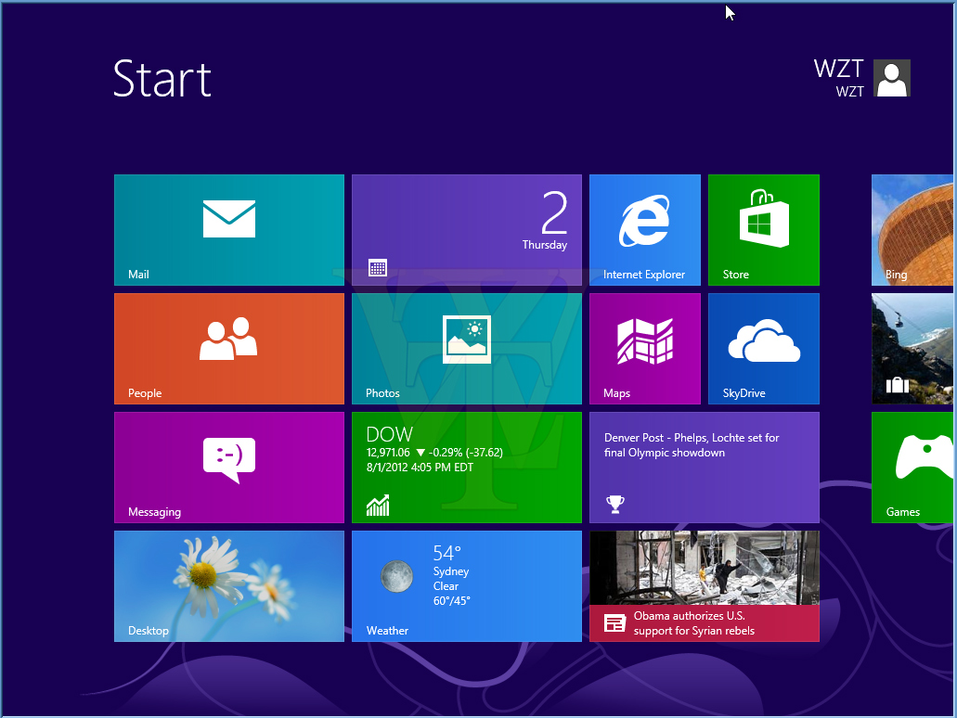Open the Games Xbox tile
Image resolution: width=957 pixels, height=718 pixels.
(x=912, y=467)
